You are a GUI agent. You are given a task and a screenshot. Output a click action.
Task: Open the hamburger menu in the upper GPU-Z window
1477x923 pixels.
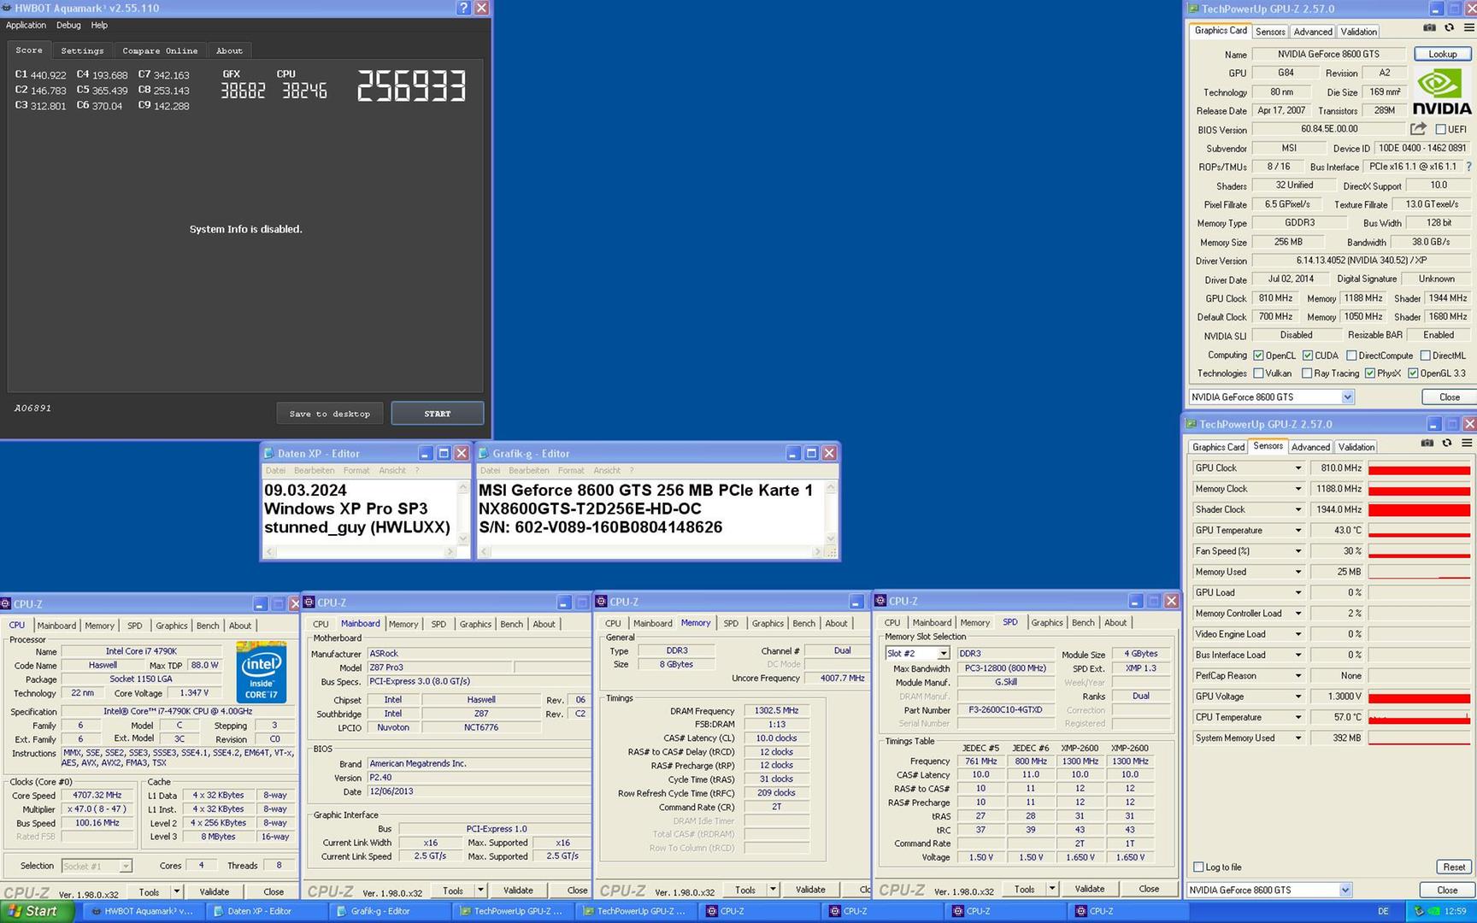tap(1468, 28)
